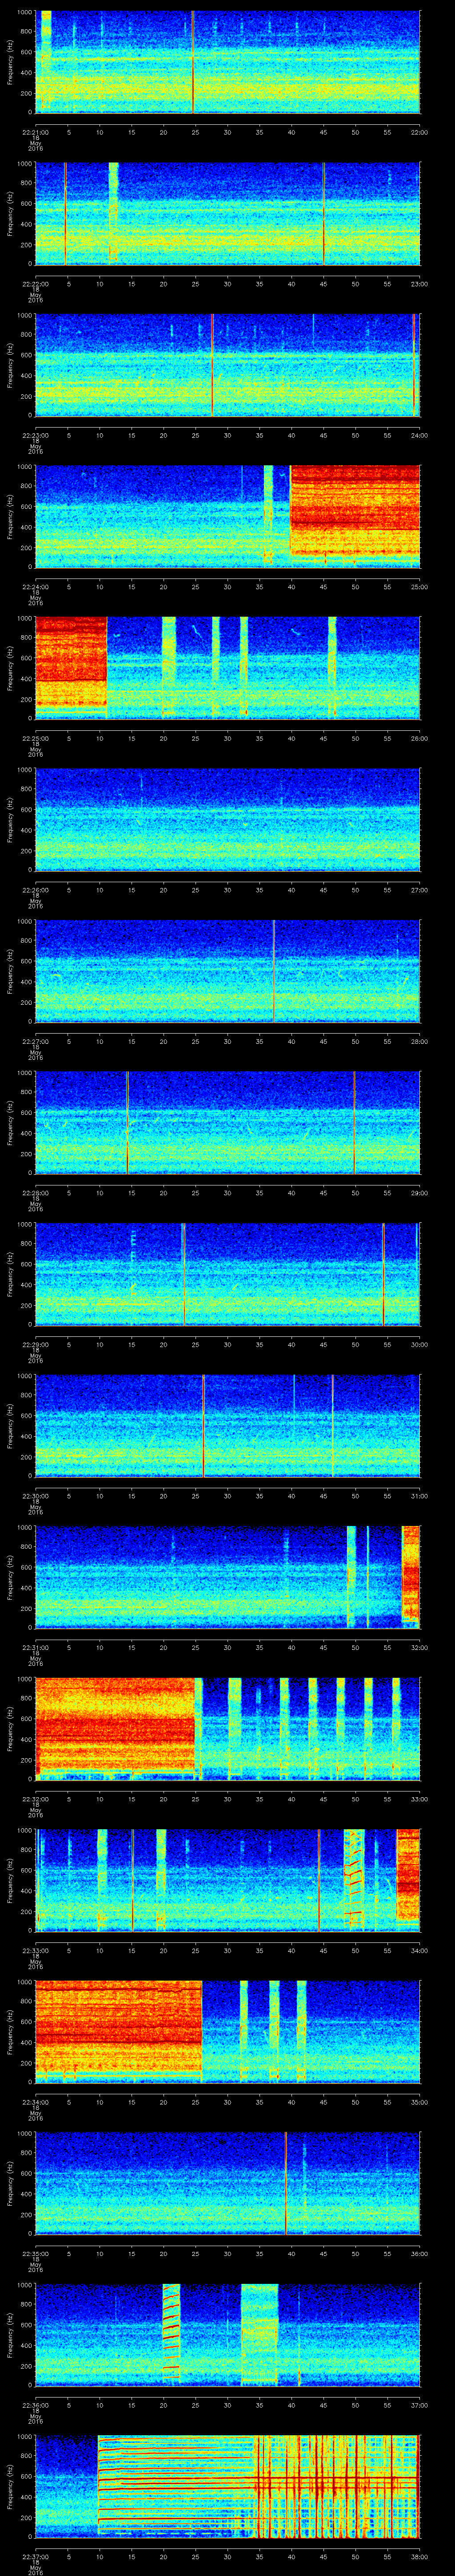455x2576 pixels.
Task: Click the spectrogram panel starting at 22:23:00
Action: pyautogui.click(x=228, y=365)
